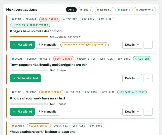Click progress bar on town pages card
Image resolution: width=162 pixels, height=135 pixels.
[x=29, y=70]
